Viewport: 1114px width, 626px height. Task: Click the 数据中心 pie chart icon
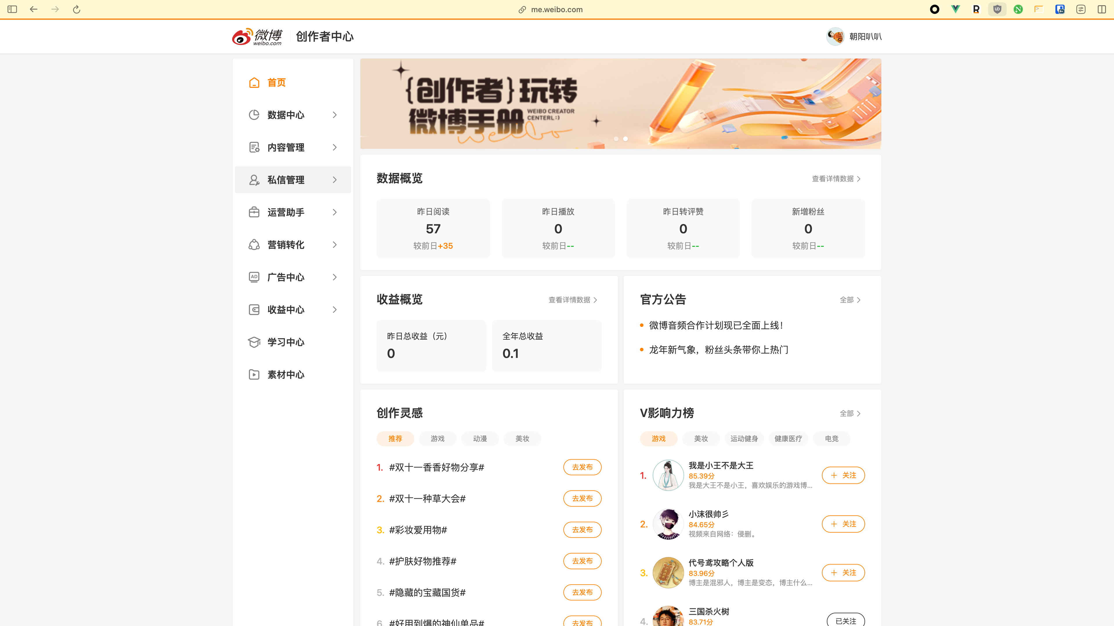[x=254, y=115]
